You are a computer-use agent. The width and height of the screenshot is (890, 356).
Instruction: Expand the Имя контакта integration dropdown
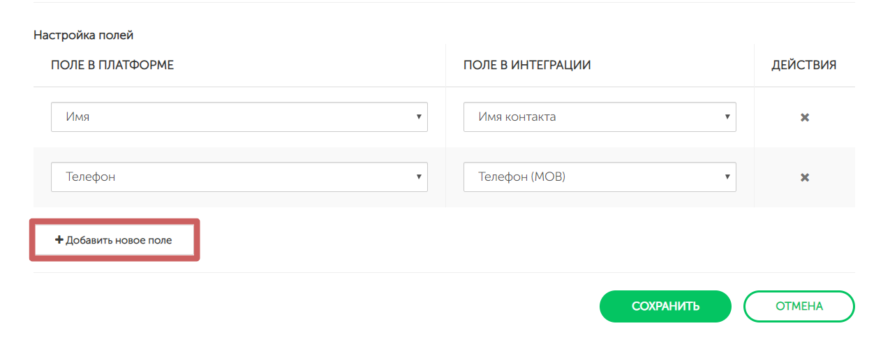[599, 117]
